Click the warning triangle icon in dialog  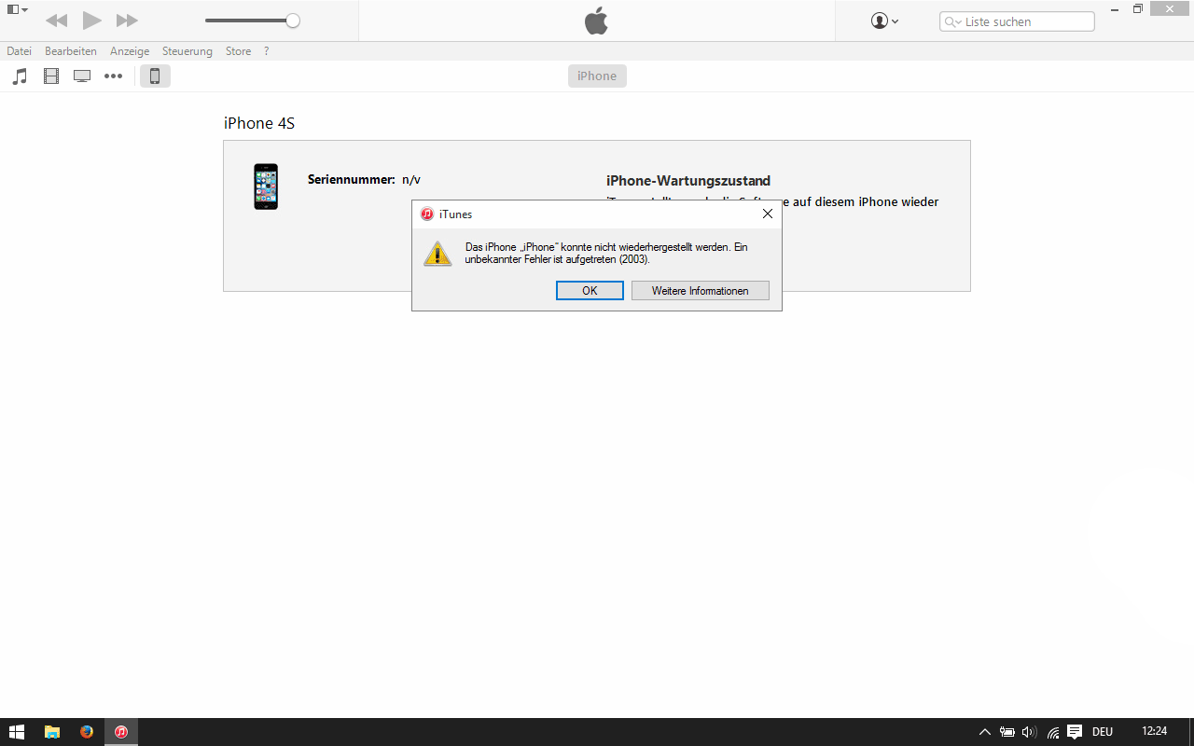pyautogui.click(x=437, y=253)
